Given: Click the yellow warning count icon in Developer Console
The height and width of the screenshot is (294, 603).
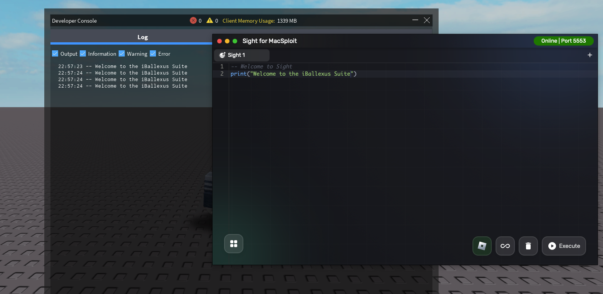Looking at the screenshot, I should coord(209,20).
